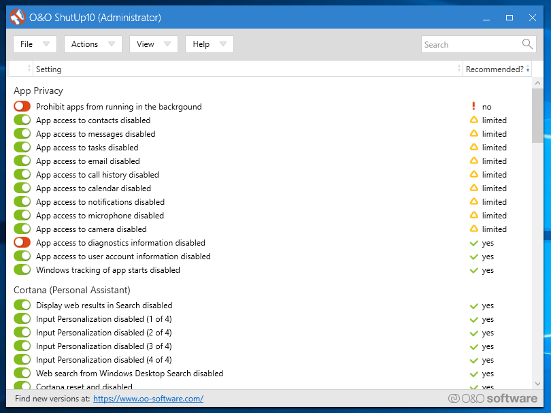The height and width of the screenshot is (413, 551).
Task: Click the checkmark for Windows Desktop Search row
Action: (473, 374)
